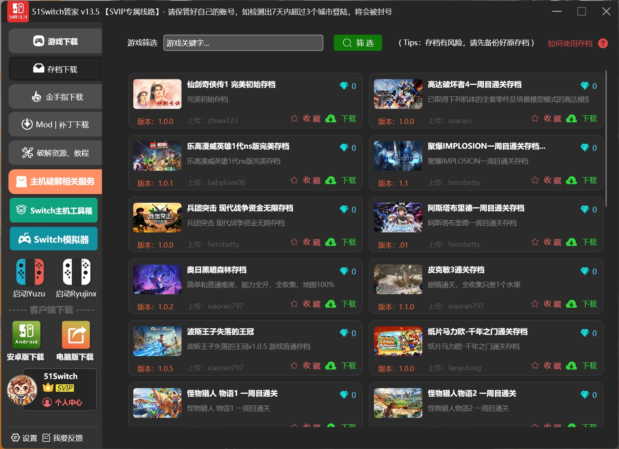Viewport: 619px width, 449px height.
Task: Click the red question mark help icon
Action: (x=603, y=43)
